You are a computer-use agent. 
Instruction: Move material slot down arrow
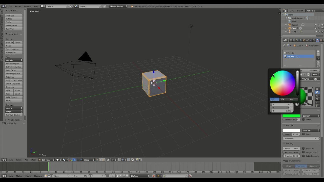[318, 66]
